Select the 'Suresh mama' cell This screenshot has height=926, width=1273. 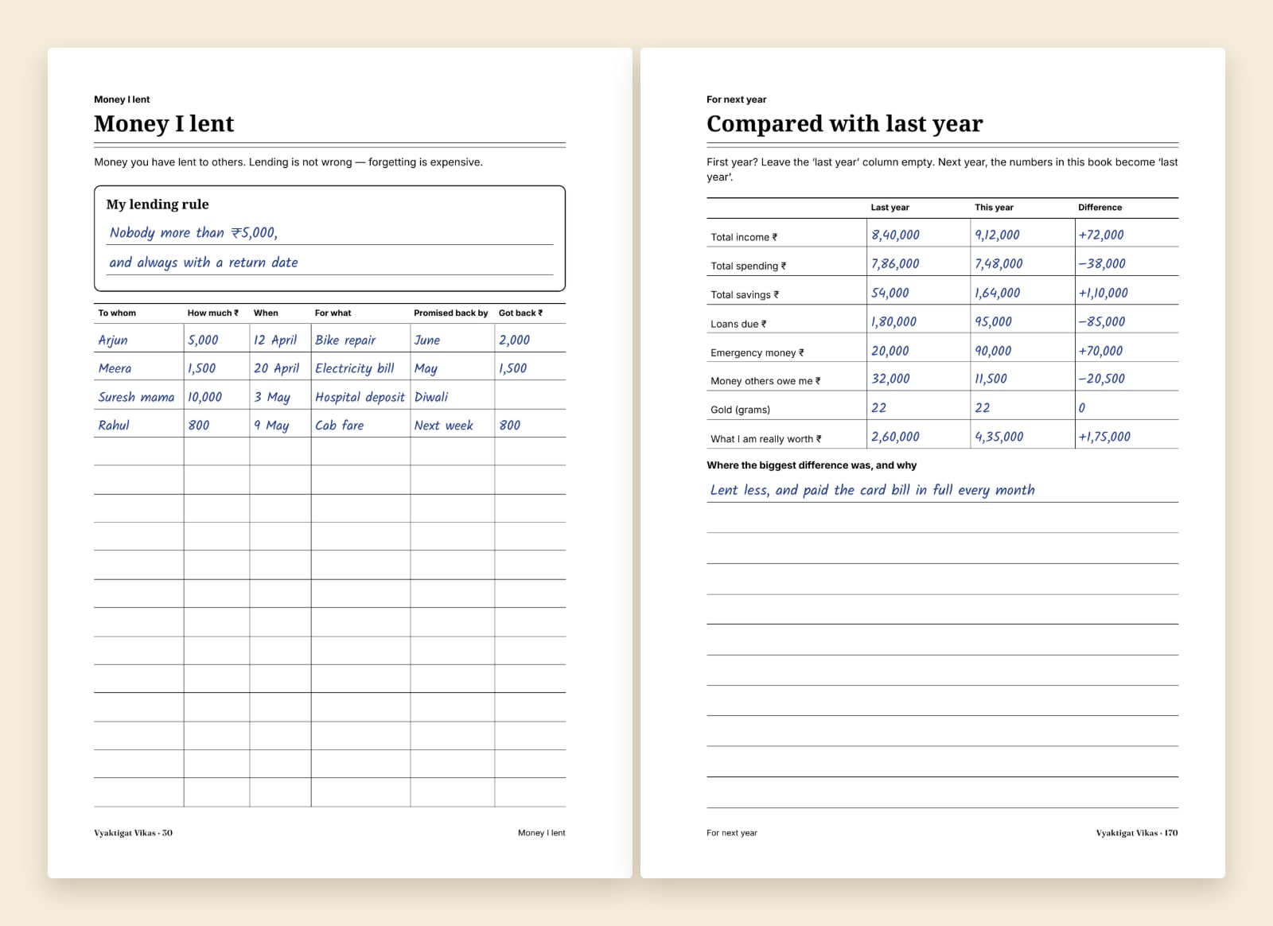tap(136, 397)
